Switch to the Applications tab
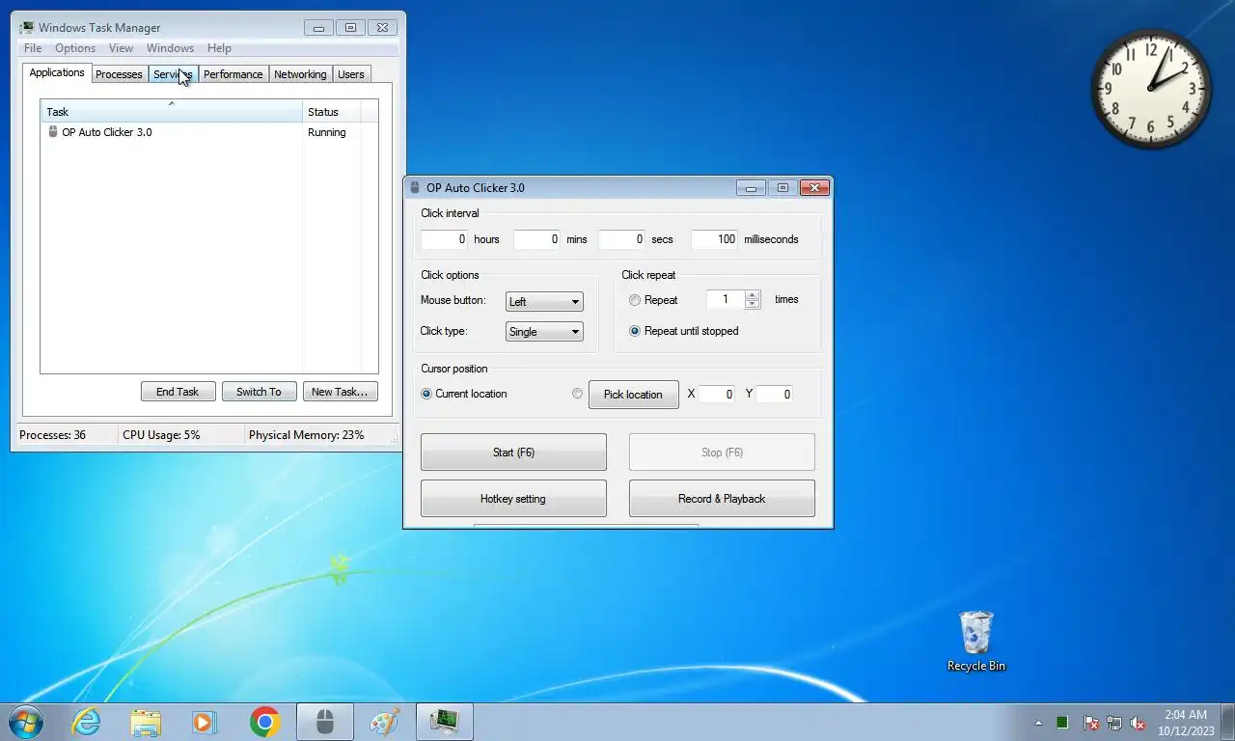This screenshot has width=1235, height=741. (57, 73)
